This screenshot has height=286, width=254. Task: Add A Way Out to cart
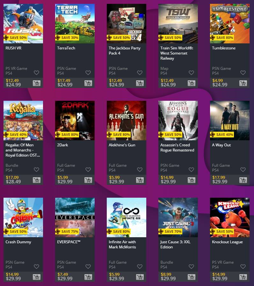[243, 180]
